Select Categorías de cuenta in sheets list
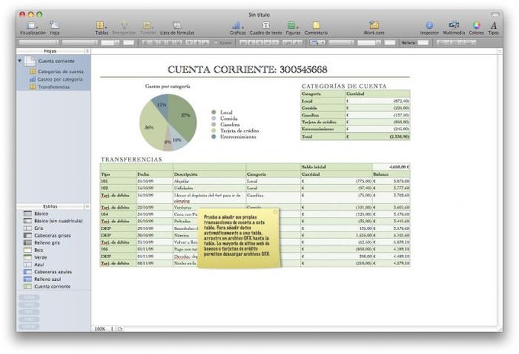519x354 pixels. click(60, 72)
